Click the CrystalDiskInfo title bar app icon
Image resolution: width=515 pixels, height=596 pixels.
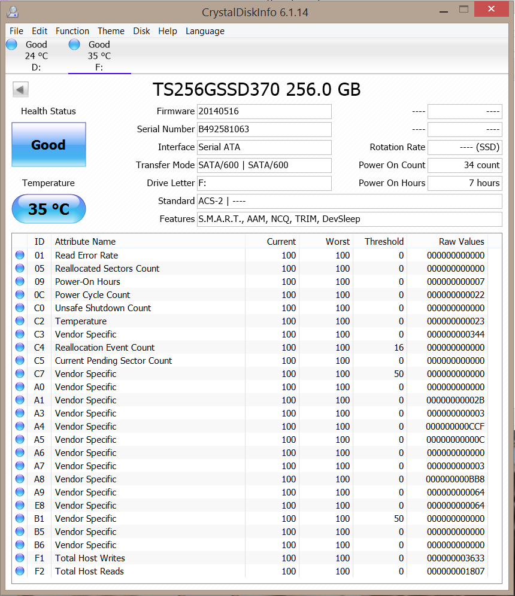(x=13, y=11)
